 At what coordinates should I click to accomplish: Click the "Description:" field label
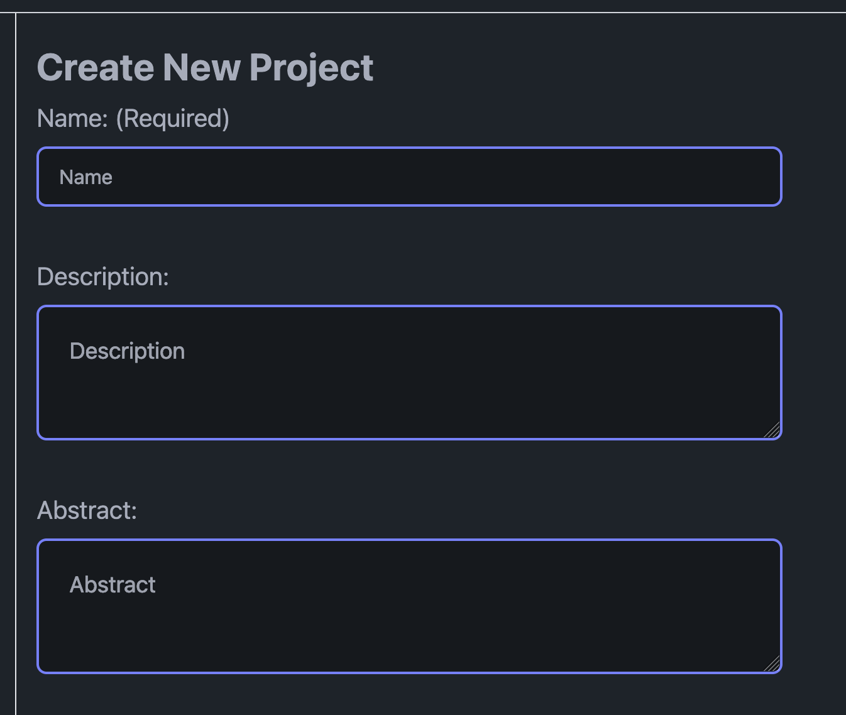103,276
